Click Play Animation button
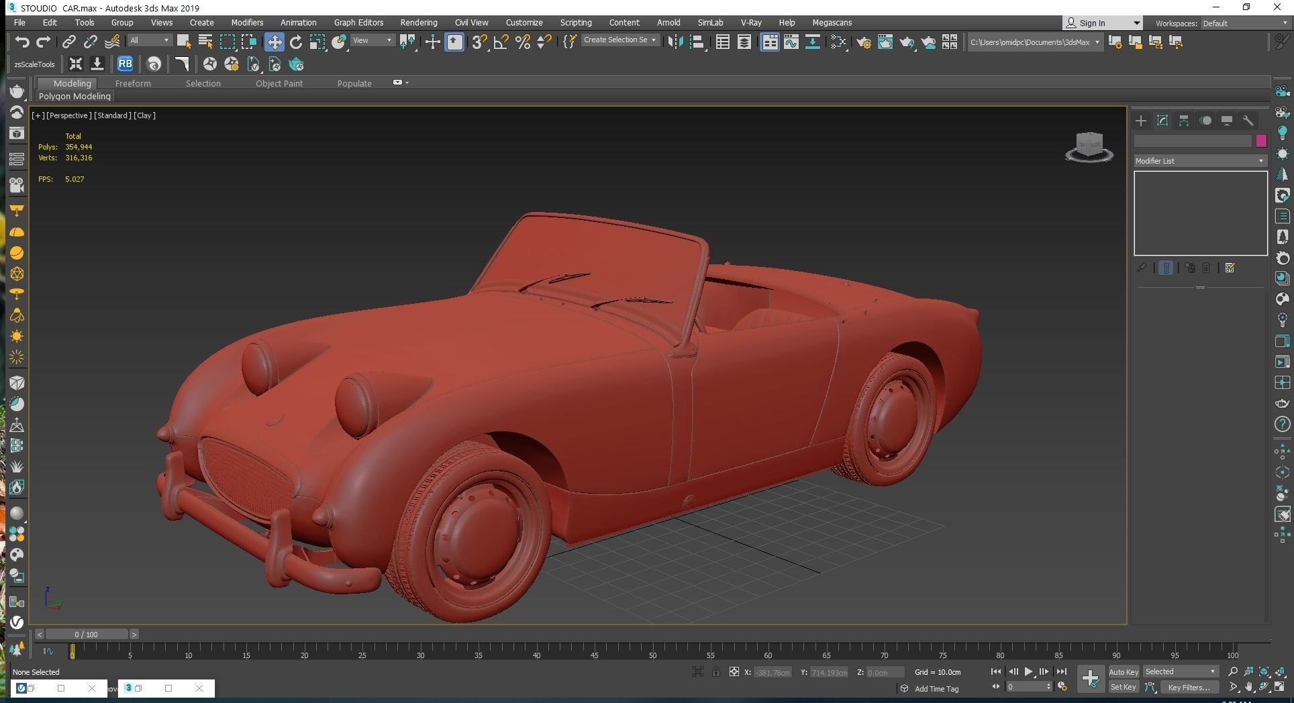The width and height of the screenshot is (1294, 703). point(1028,671)
